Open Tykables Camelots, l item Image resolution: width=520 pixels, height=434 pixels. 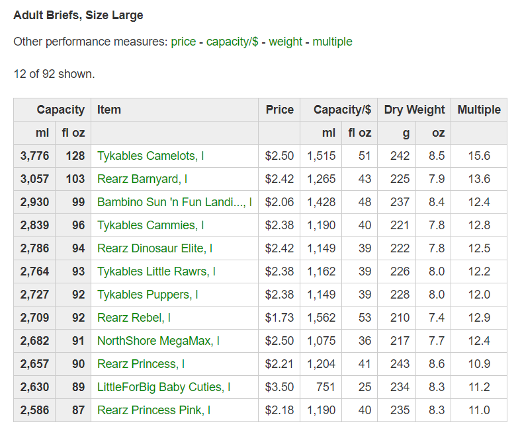tap(150, 156)
